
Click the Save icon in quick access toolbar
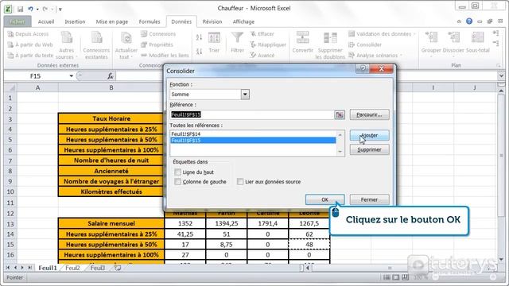coord(20,9)
